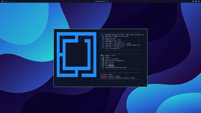Click the kernel icon next to Linux 7.1.9
This screenshot has width=201, height=113.
point(103,59)
